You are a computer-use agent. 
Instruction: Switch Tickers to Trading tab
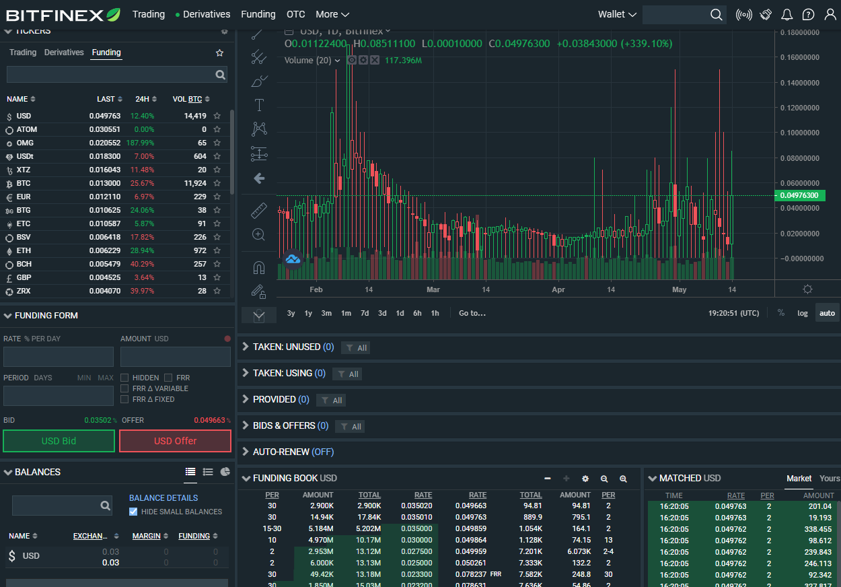23,53
